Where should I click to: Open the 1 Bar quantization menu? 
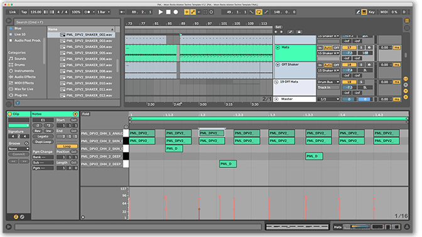tap(104, 12)
